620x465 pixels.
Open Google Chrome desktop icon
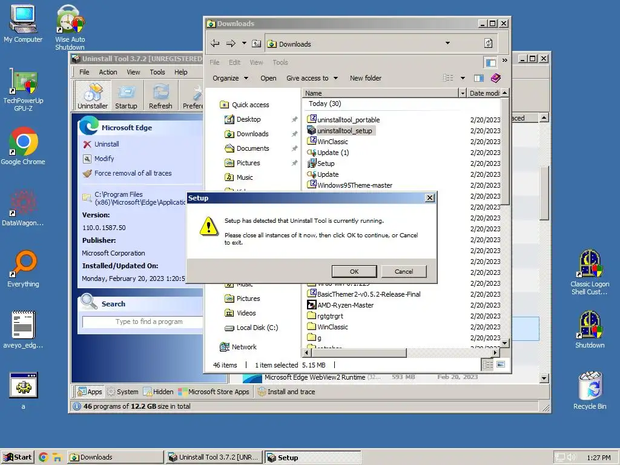point(23,147)
